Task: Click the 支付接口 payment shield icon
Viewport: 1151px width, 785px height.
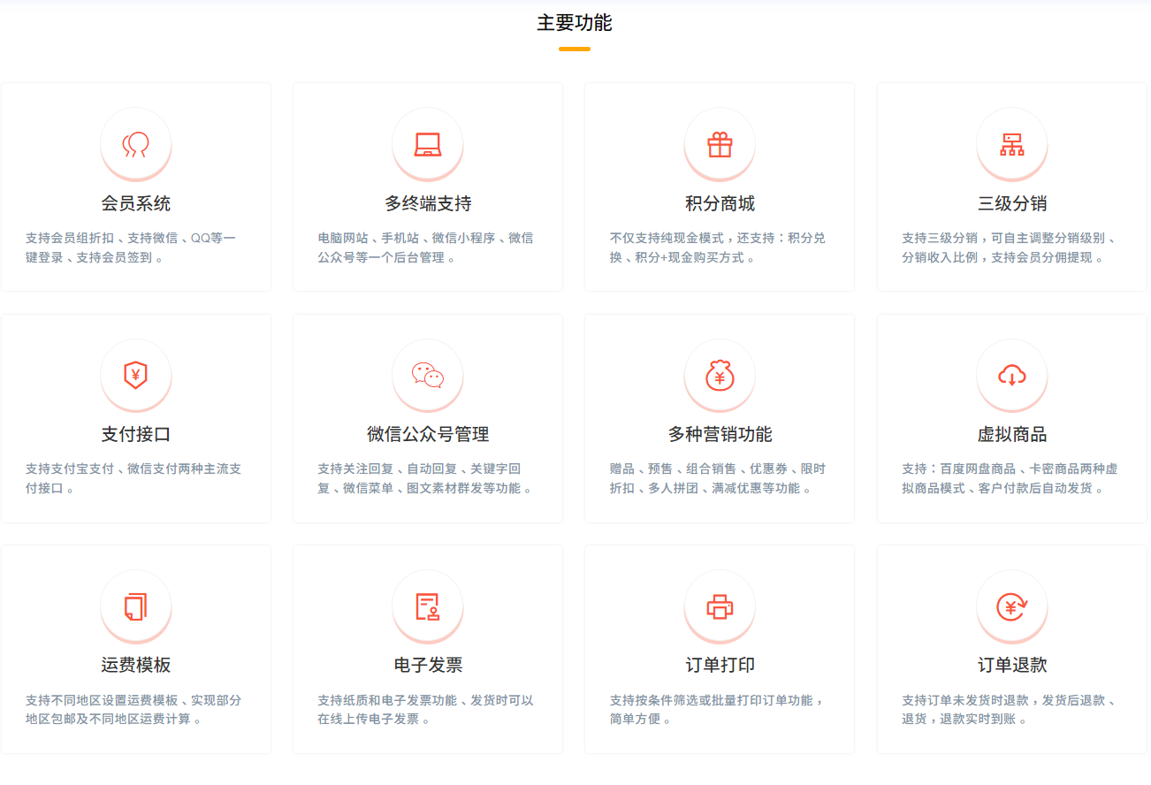Action: click(x=136, y=375)
